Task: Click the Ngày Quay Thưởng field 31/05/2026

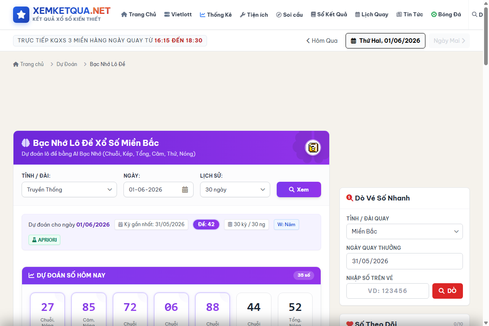Action: (x=405, y=261)
